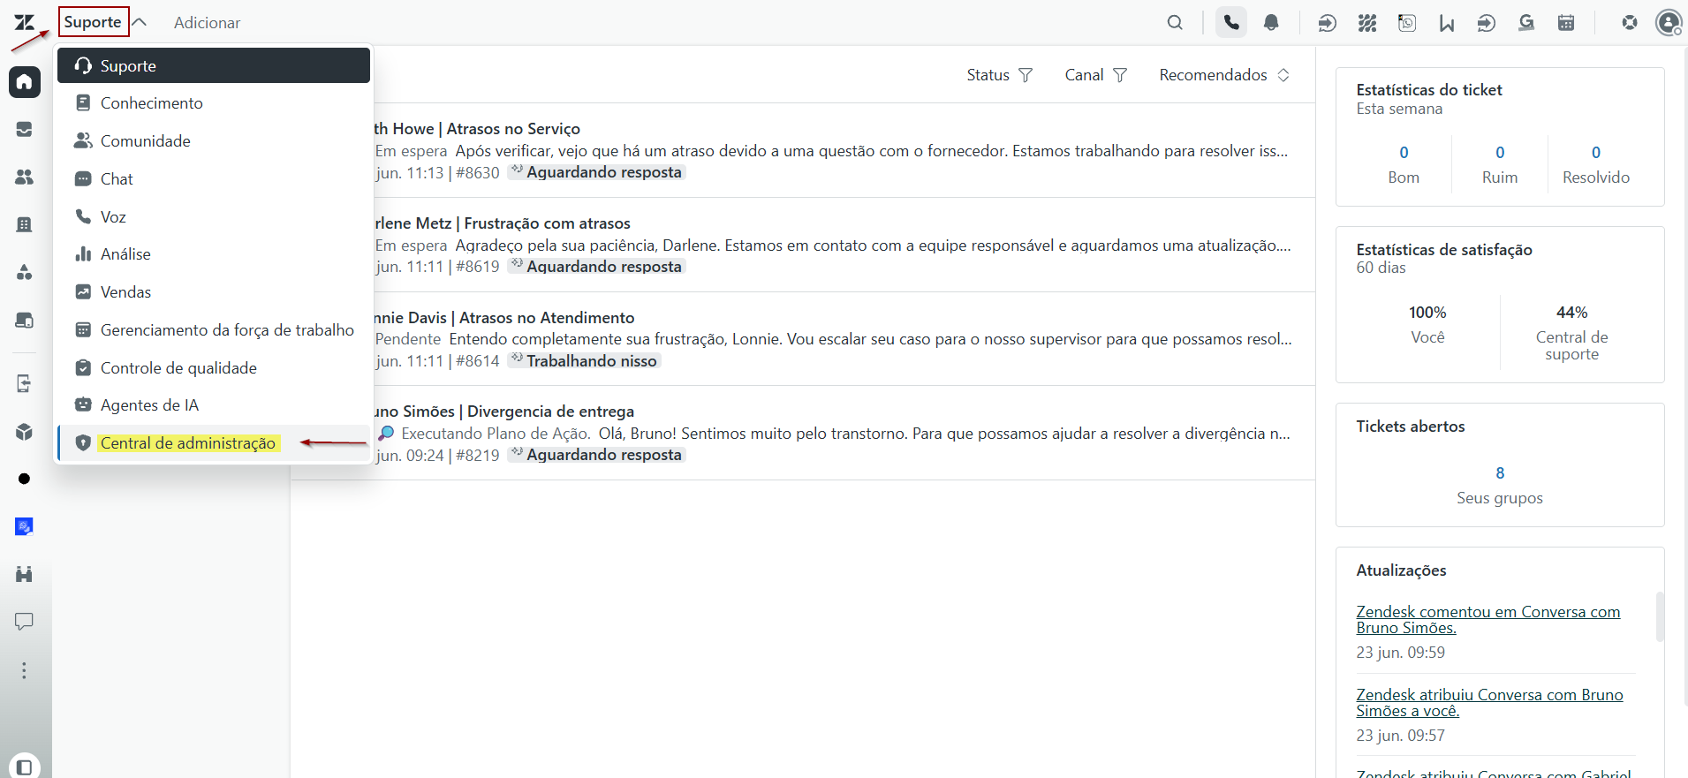Open the binoculars icon in sidebar
1688x778 pixels.
point(25,574)
